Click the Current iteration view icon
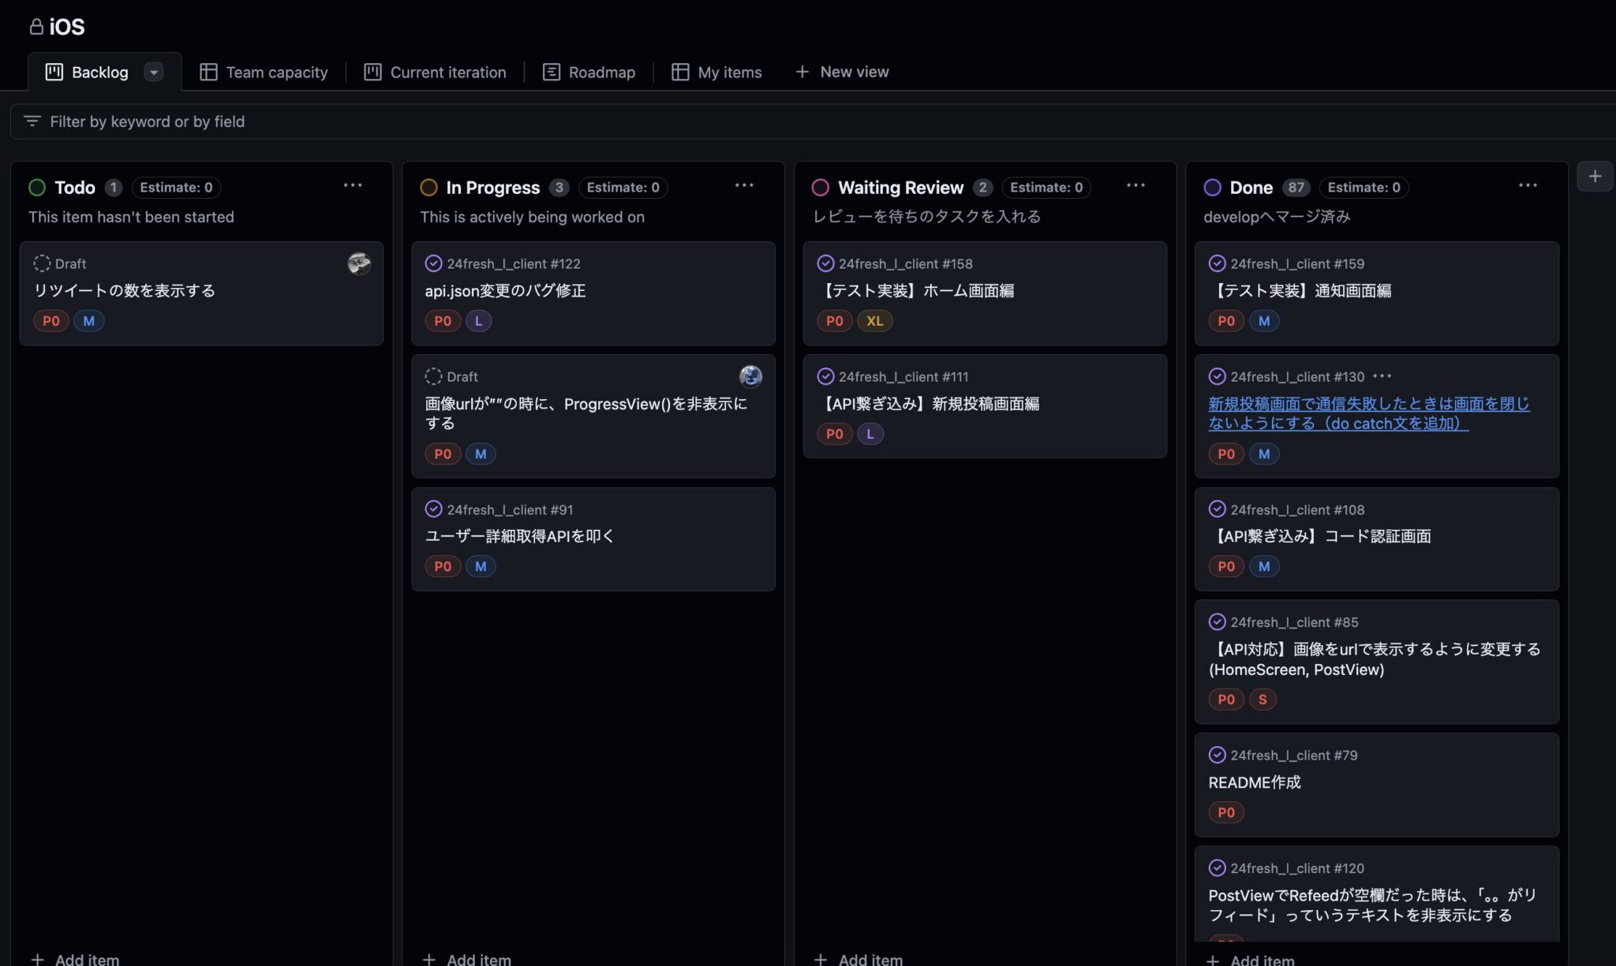 tap(372, 71)
